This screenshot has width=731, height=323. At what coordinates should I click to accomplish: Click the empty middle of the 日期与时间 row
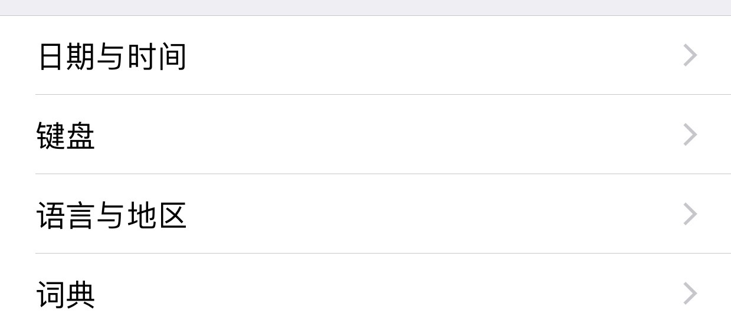click(x=413, y=56)
